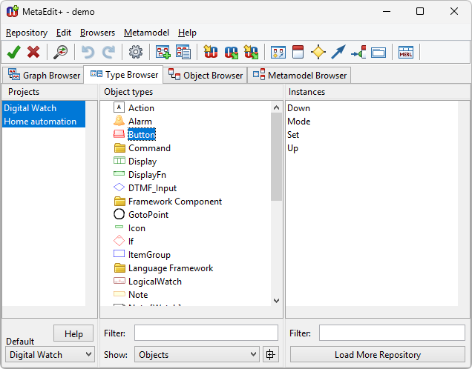472x369 pixels.
Task: Select Home automation project
Action: tap(40, 122)
